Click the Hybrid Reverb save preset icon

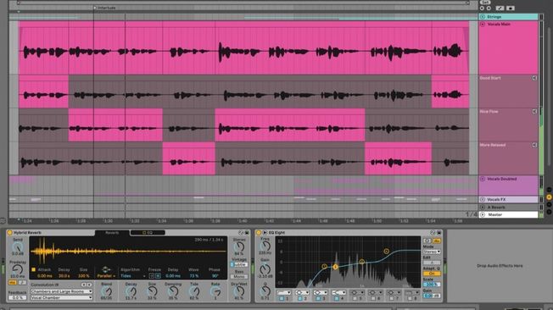click(x=247, y=232)
